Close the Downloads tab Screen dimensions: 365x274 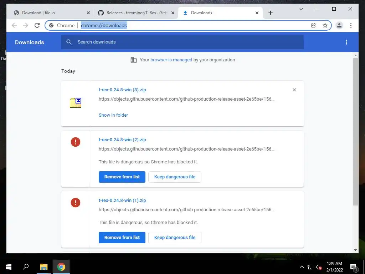point(257,13)
